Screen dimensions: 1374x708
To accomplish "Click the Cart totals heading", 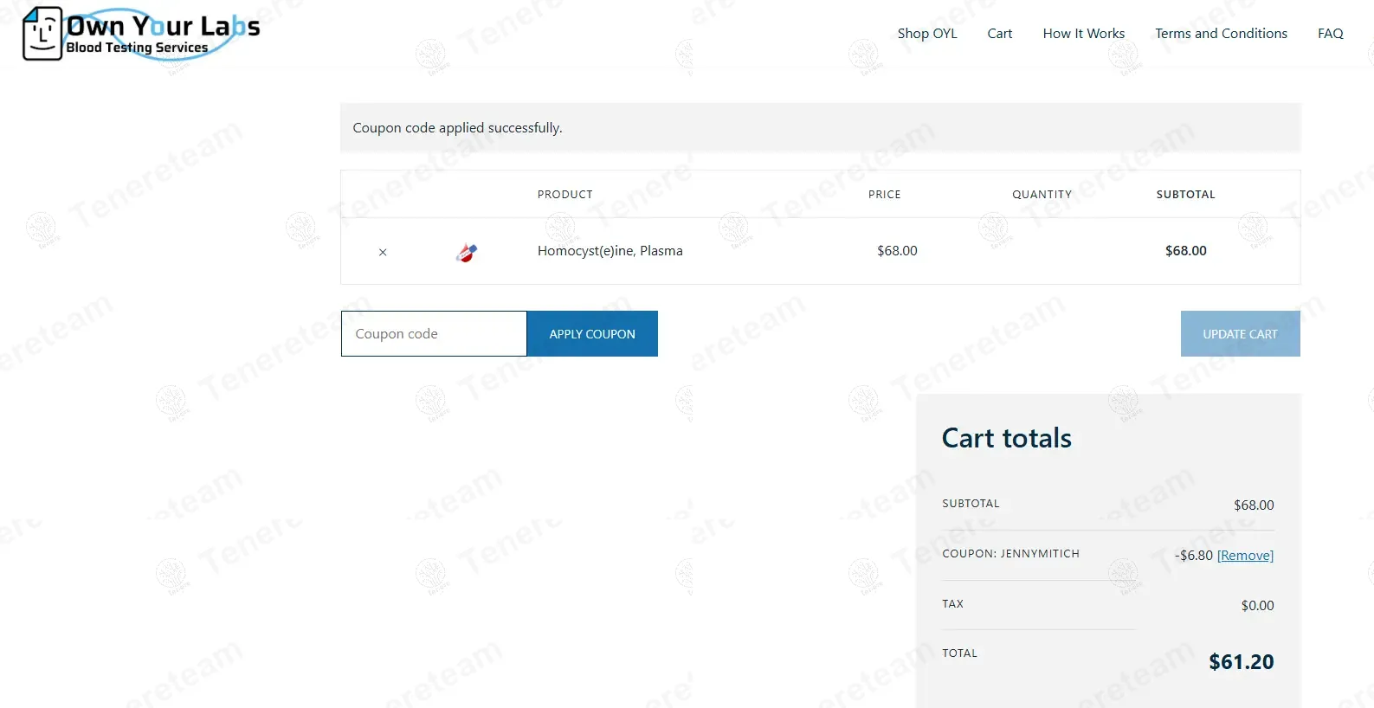I will (1006, 438).
